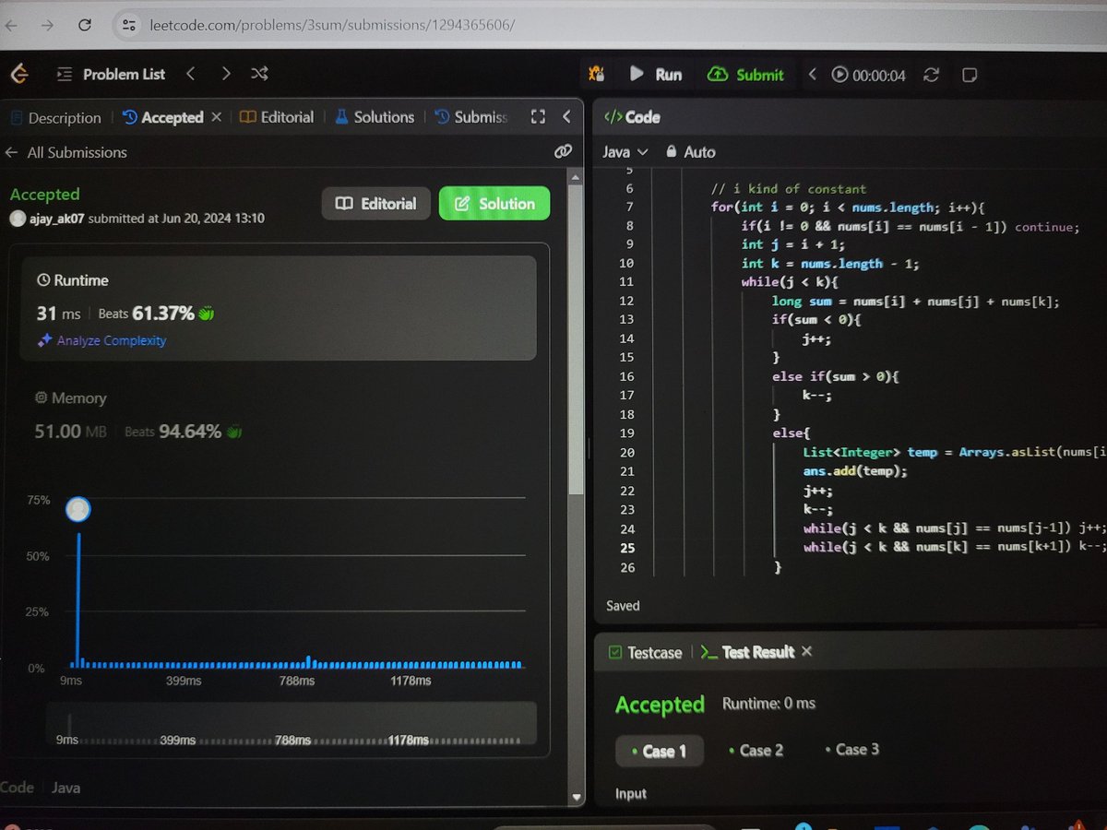Maximize left panel fullscreen icon
Screen dimensions: 1107x830
point(539,117)
